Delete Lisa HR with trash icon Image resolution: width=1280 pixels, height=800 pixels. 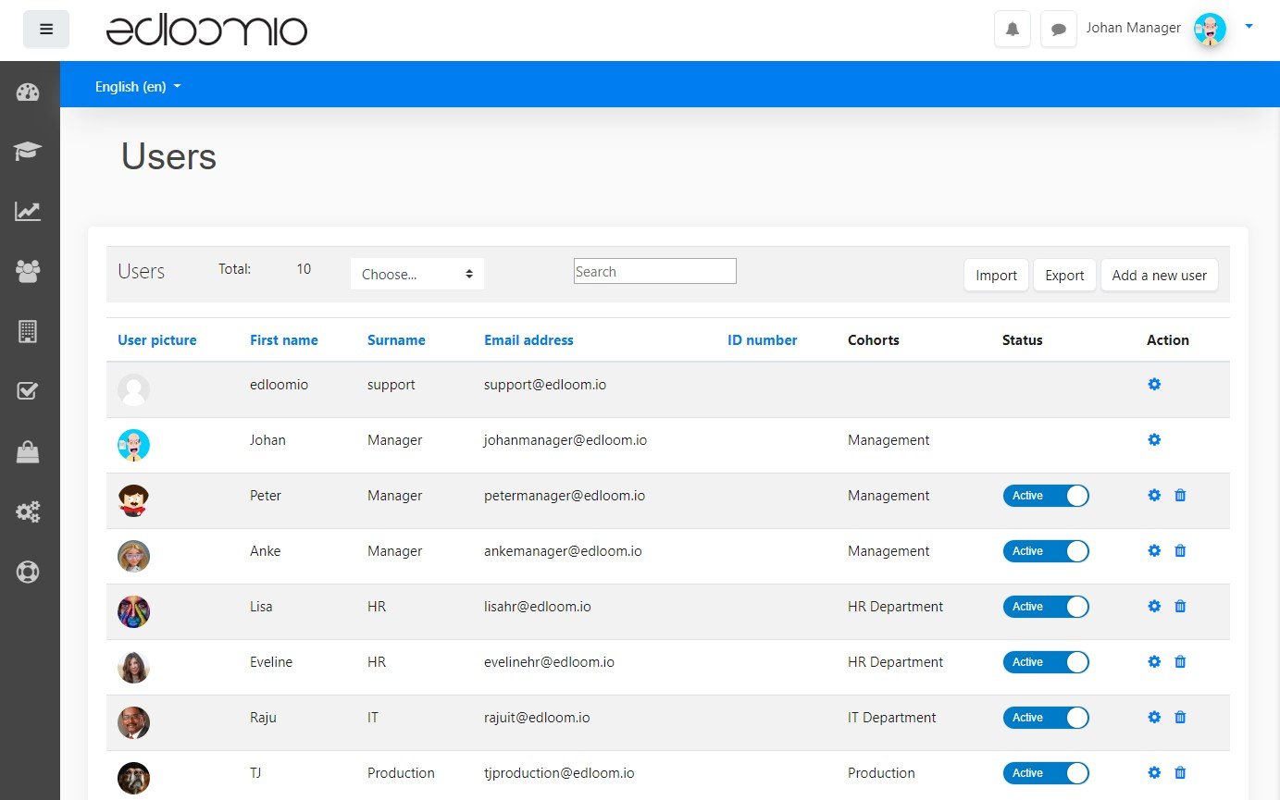click(x=1180, y=606)
